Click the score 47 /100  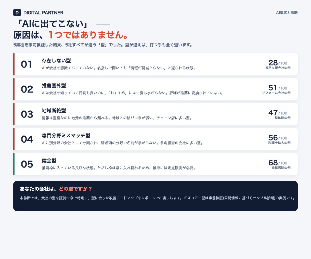point(278,113)
